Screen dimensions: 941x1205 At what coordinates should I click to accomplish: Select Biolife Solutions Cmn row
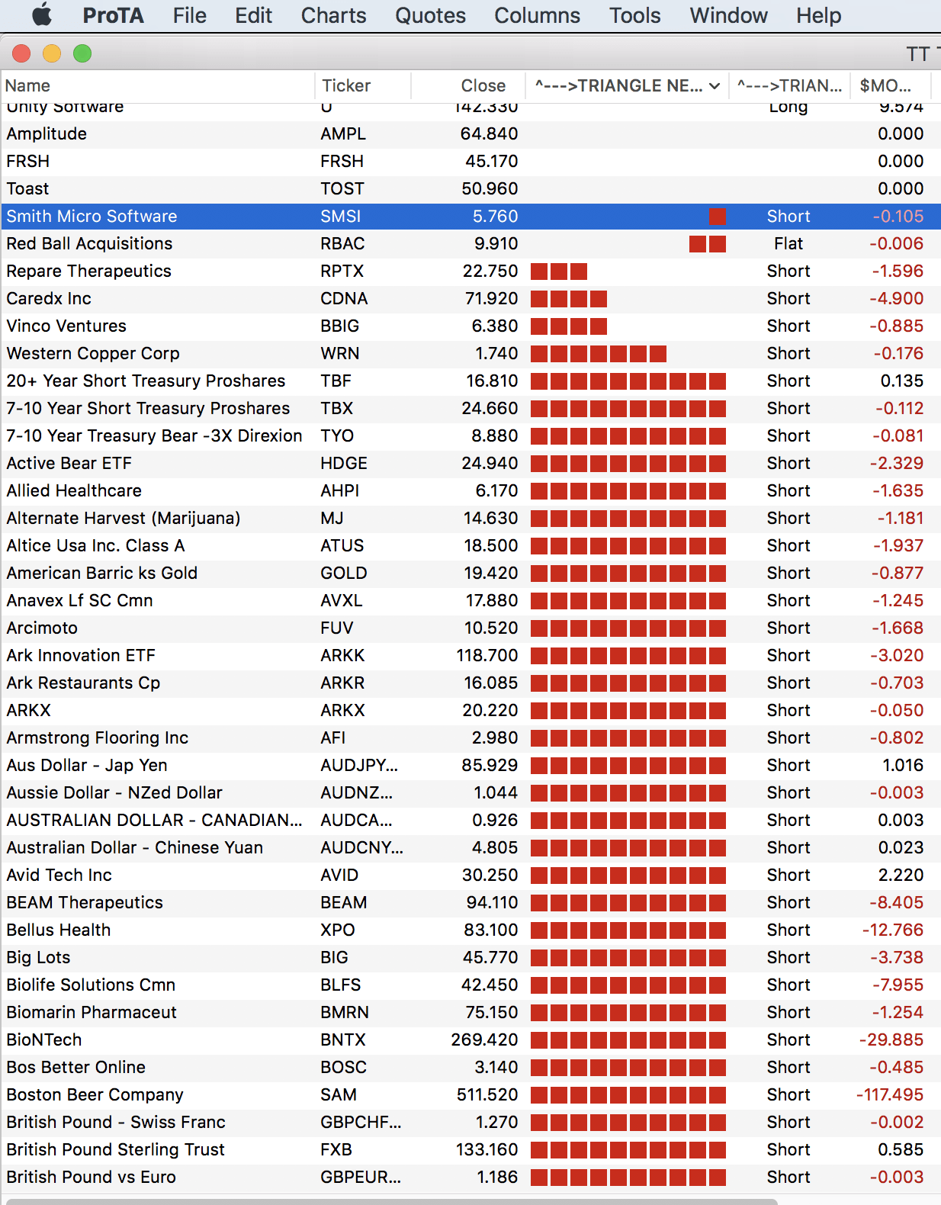tap(470, 985)
